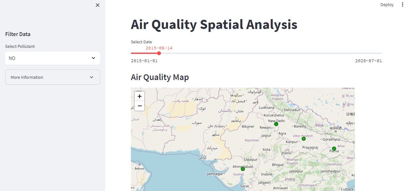The width and height of the screenshot is (408, 191).
Task: Click the green marker near New Delhi
Action: tap(276, 124)
